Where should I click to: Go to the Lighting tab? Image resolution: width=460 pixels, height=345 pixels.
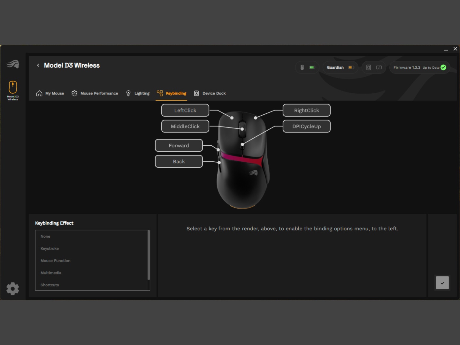pyautogui.click(x=138, y=93)
